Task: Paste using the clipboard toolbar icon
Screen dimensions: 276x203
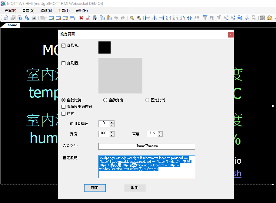Action: [x=109, y=18]
